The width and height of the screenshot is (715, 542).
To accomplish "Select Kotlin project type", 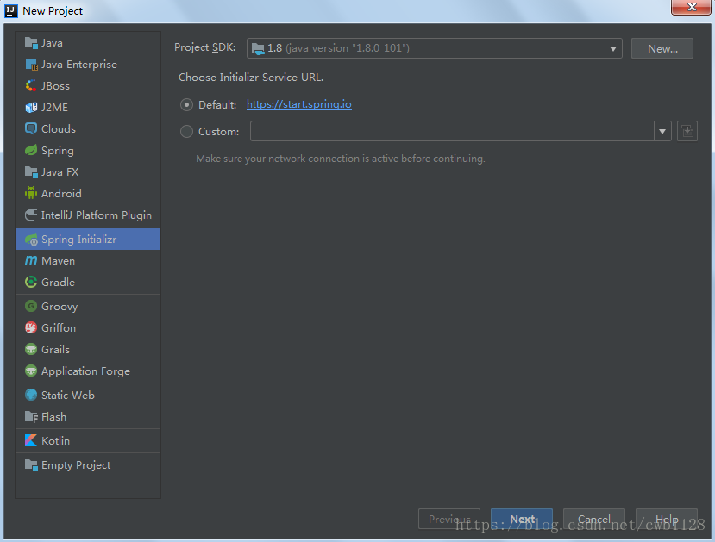I will pos(88,440).
